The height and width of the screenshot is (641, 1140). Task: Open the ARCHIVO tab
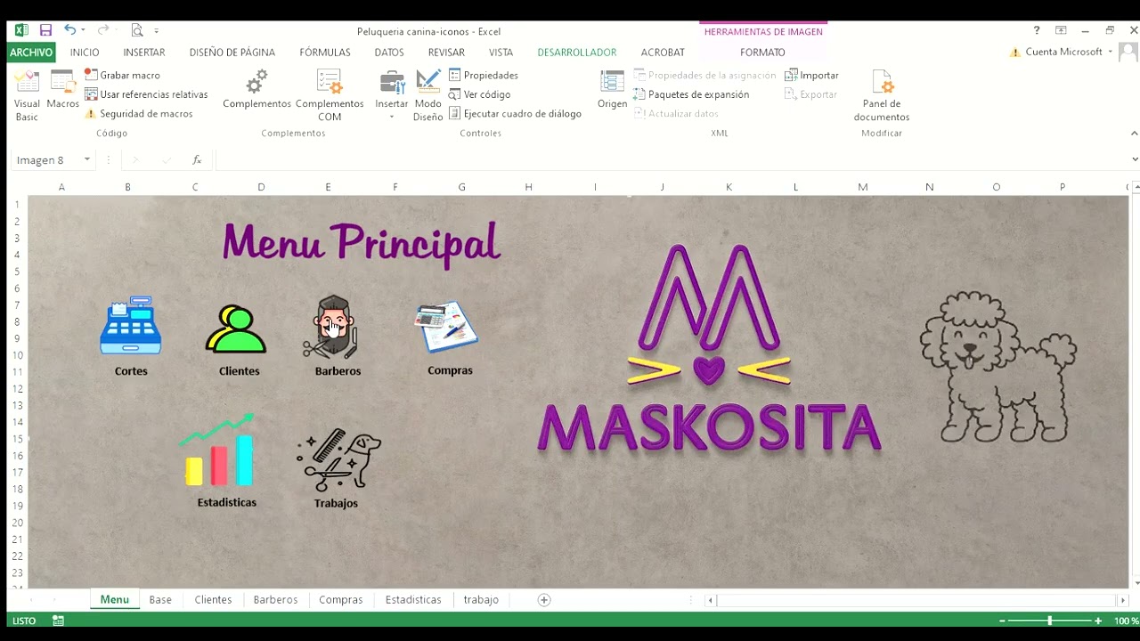point(31,53)
